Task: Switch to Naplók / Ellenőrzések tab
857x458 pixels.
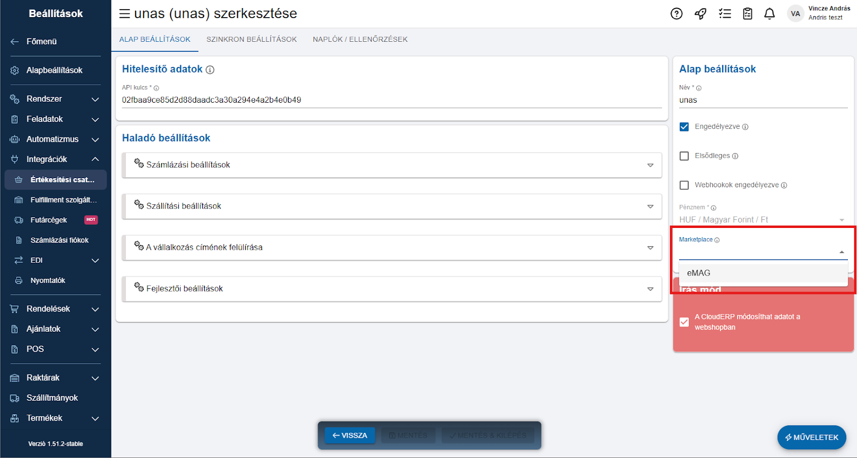Action: point(360,40)
